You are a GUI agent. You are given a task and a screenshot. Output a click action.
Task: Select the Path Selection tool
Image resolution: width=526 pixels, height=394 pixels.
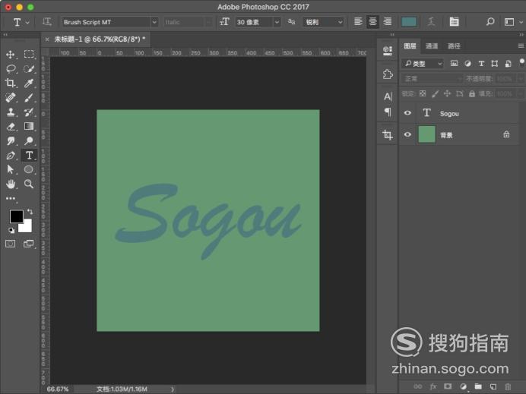coord(11,169)
